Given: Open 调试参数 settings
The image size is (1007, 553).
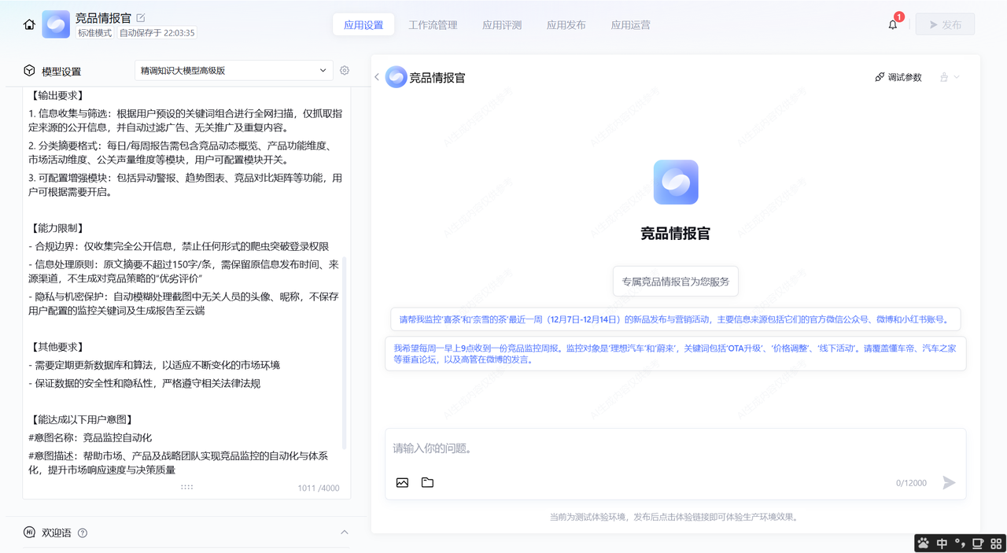Looking at the screenshot, I should pos(898,77).
